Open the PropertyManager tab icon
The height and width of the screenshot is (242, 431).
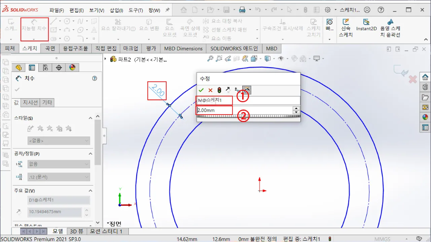pos(32,68)
